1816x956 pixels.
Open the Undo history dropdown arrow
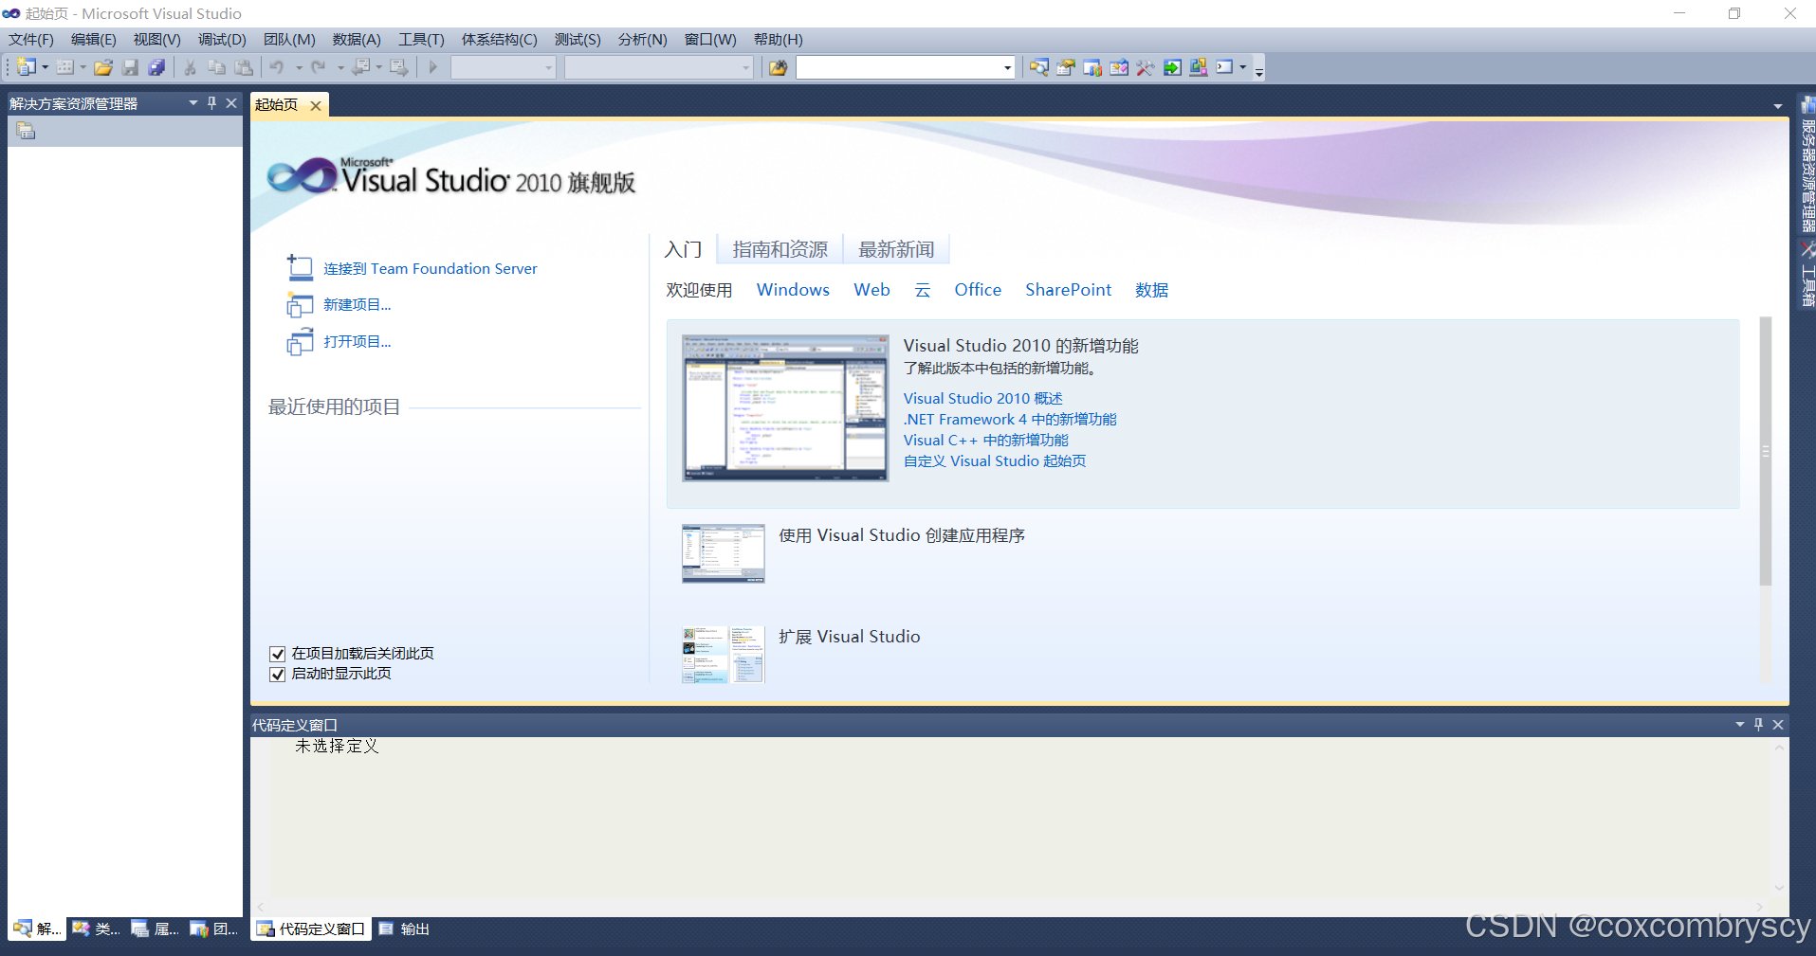(x=298, y=67)
